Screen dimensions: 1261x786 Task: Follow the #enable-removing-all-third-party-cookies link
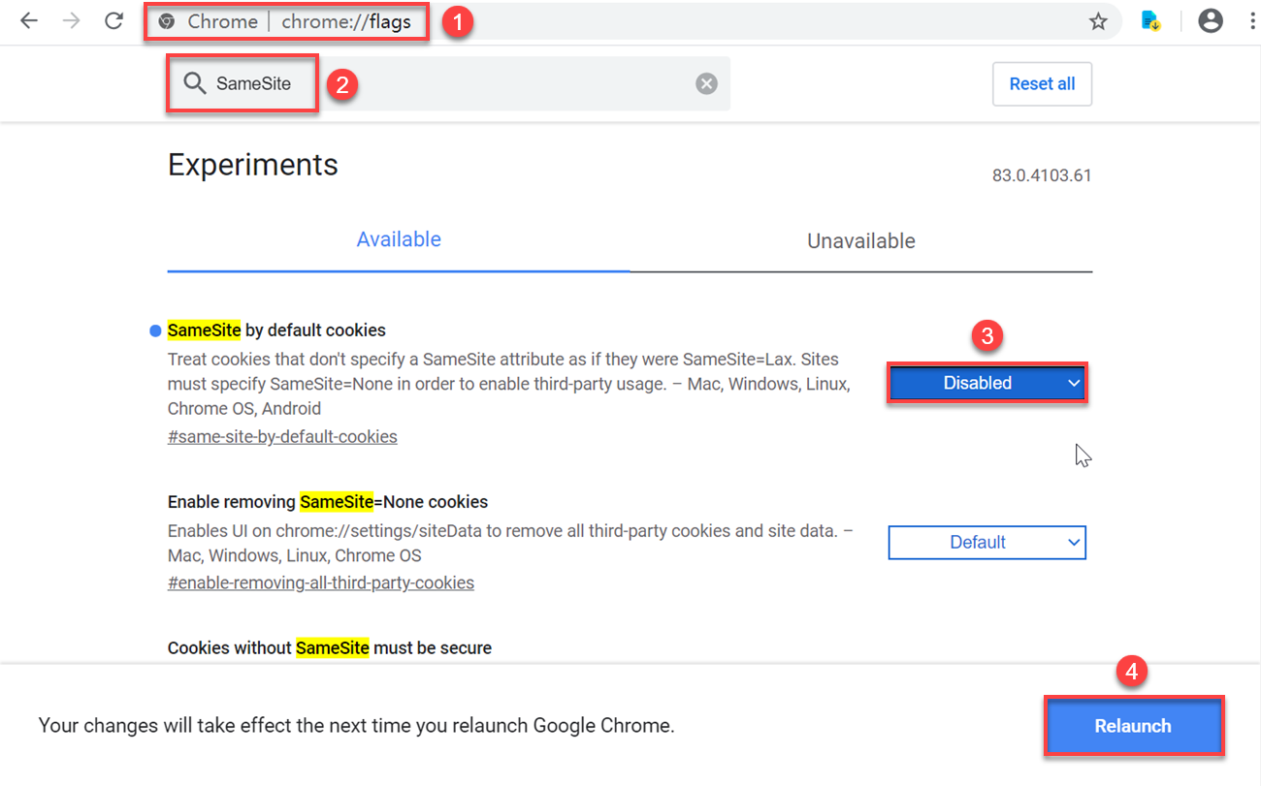[321, 582]
